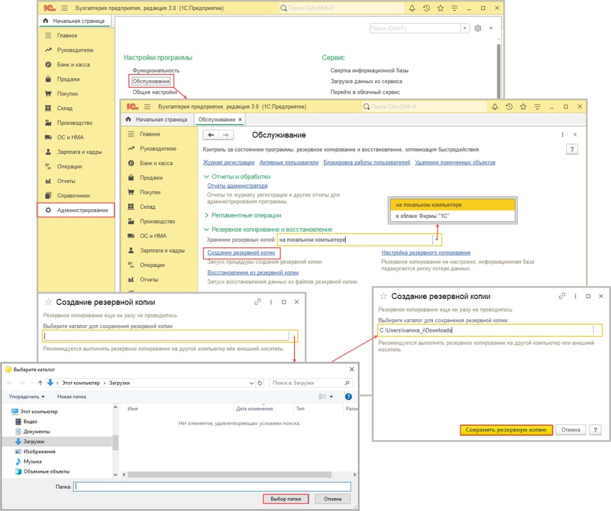Image resolution: width=611 pixels, height=511 pixels.
Task: Favorite star in right Создание резервной копии dialog
Action: tap(383, 296)
